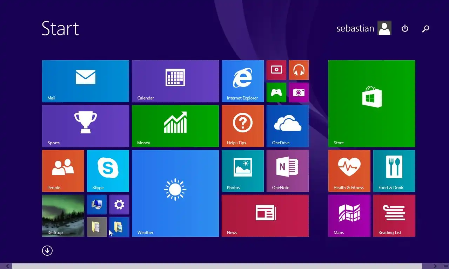Launch the OneNote tile

pyautogui.click(x=288, y=171)
